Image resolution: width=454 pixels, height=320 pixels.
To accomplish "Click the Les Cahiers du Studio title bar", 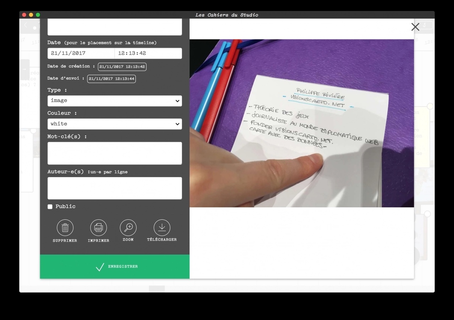I will pyautogui.click(x=227, y=15).
